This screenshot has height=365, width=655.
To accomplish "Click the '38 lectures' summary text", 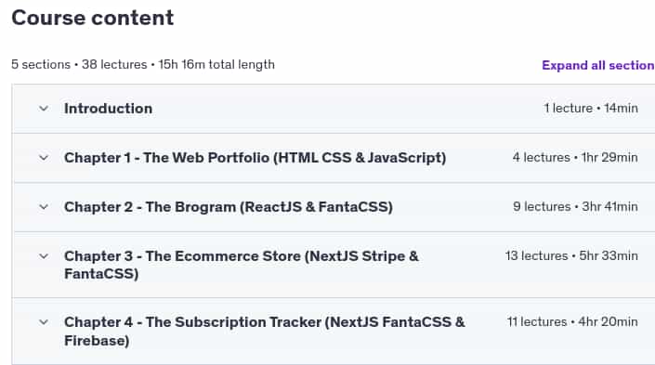I will pos(114,65).
